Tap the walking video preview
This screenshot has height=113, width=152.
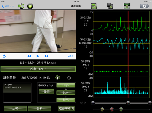coord(38,31)
